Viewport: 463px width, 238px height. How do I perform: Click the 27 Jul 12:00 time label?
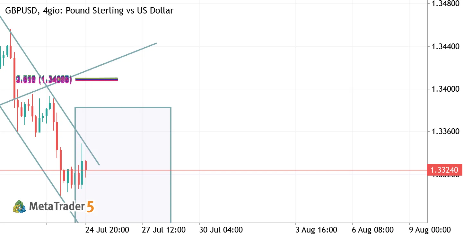tap(164, 230)
